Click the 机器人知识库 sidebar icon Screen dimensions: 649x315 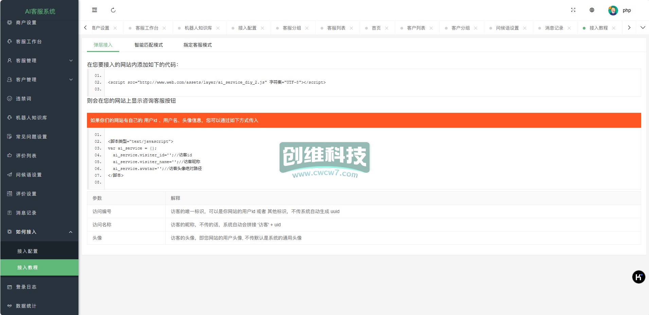(x=10, y=118)
